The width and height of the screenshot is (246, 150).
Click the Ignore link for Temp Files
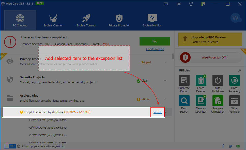(157, 112)
